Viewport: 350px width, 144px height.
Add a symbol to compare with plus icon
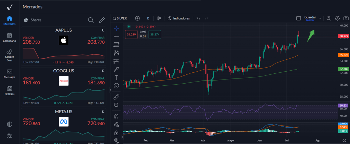(137, 18)
